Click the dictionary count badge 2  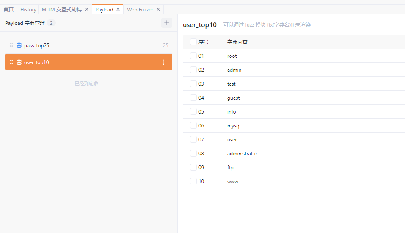(51, 23)
